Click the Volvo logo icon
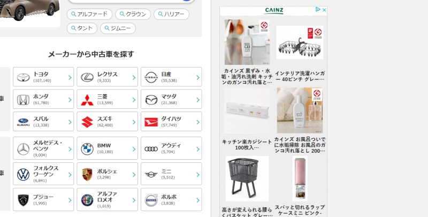This screenshot has width=428, height=217. (151, 200)
